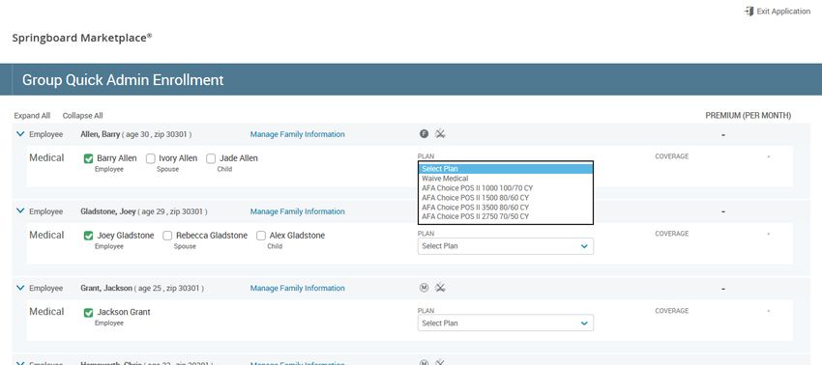Click the gender F icon for Barry Allen
This screenshot has width=822, height=365.
[x=425, y=134]
